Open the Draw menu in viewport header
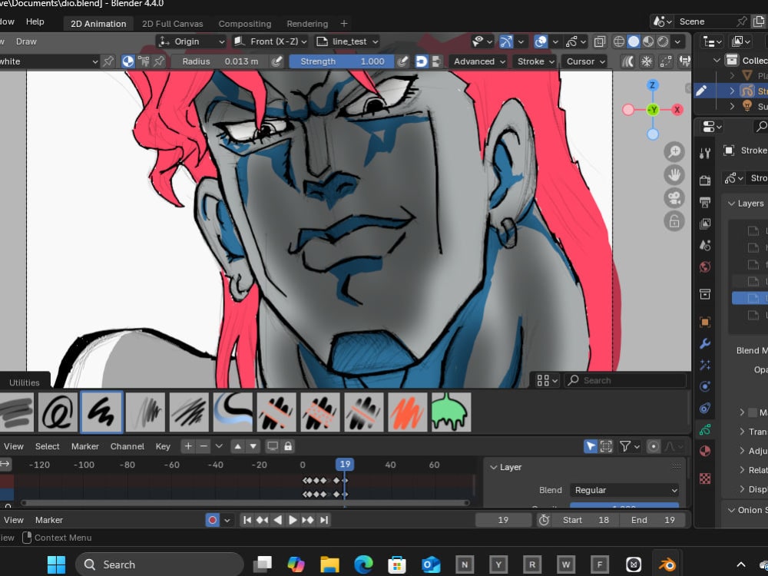 (x=26, y=41)
